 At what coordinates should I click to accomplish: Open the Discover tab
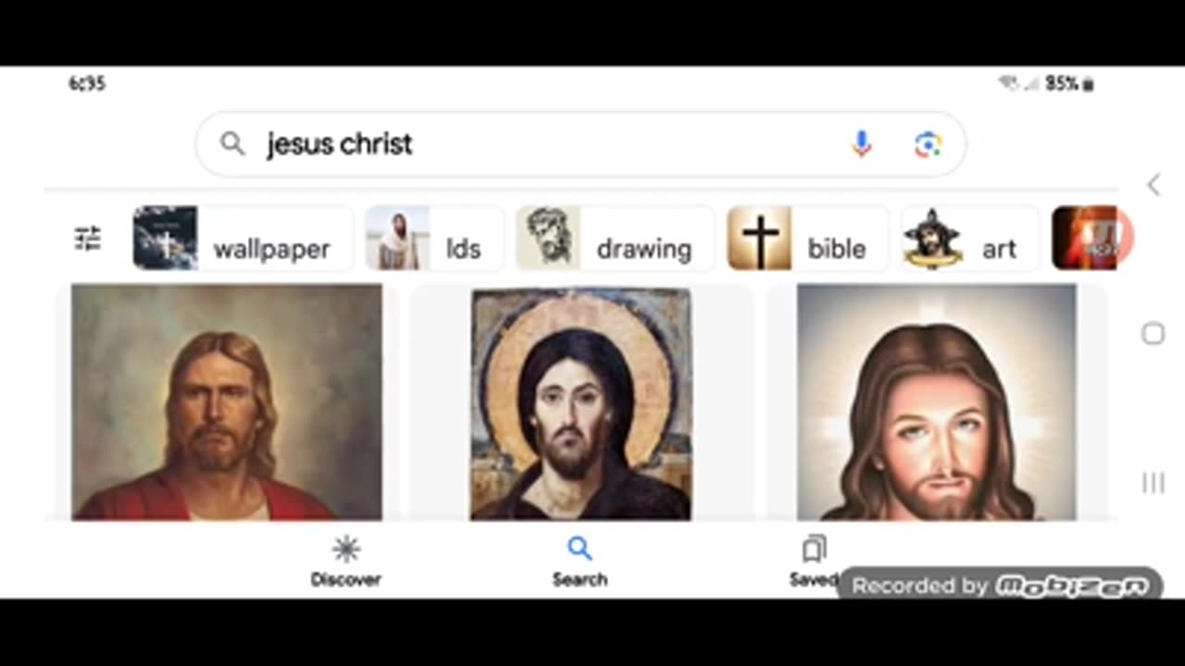tap(345, 561)
